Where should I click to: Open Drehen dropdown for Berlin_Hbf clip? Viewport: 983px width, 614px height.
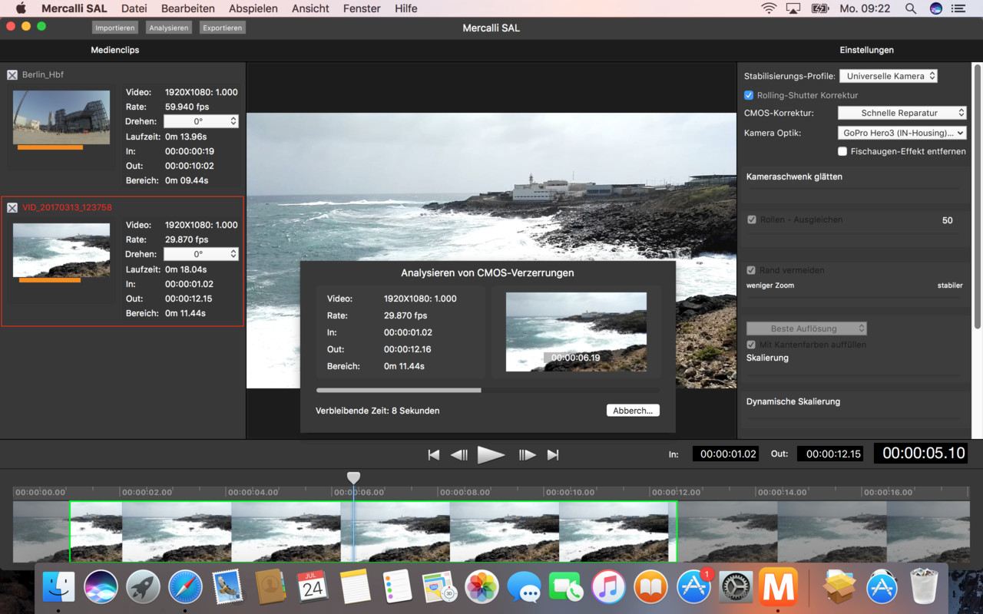coord(201,121)
